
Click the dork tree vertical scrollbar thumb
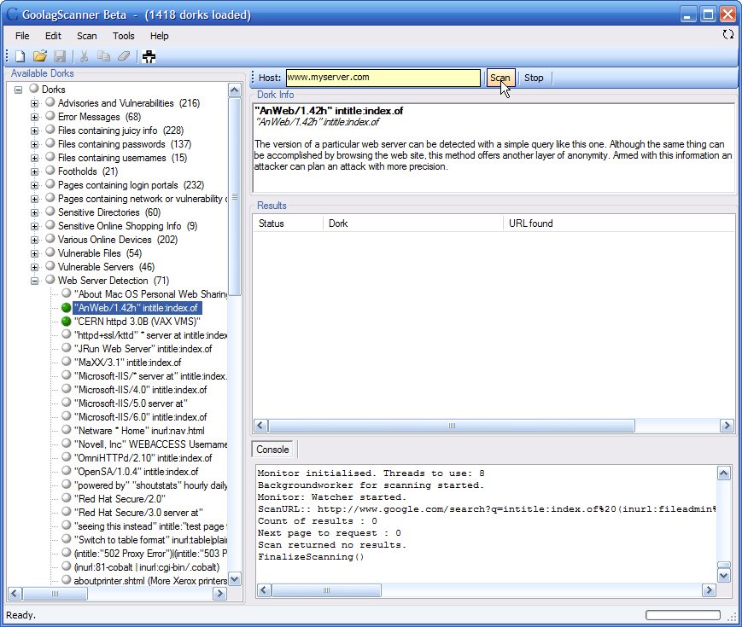[x=235, y=196]
